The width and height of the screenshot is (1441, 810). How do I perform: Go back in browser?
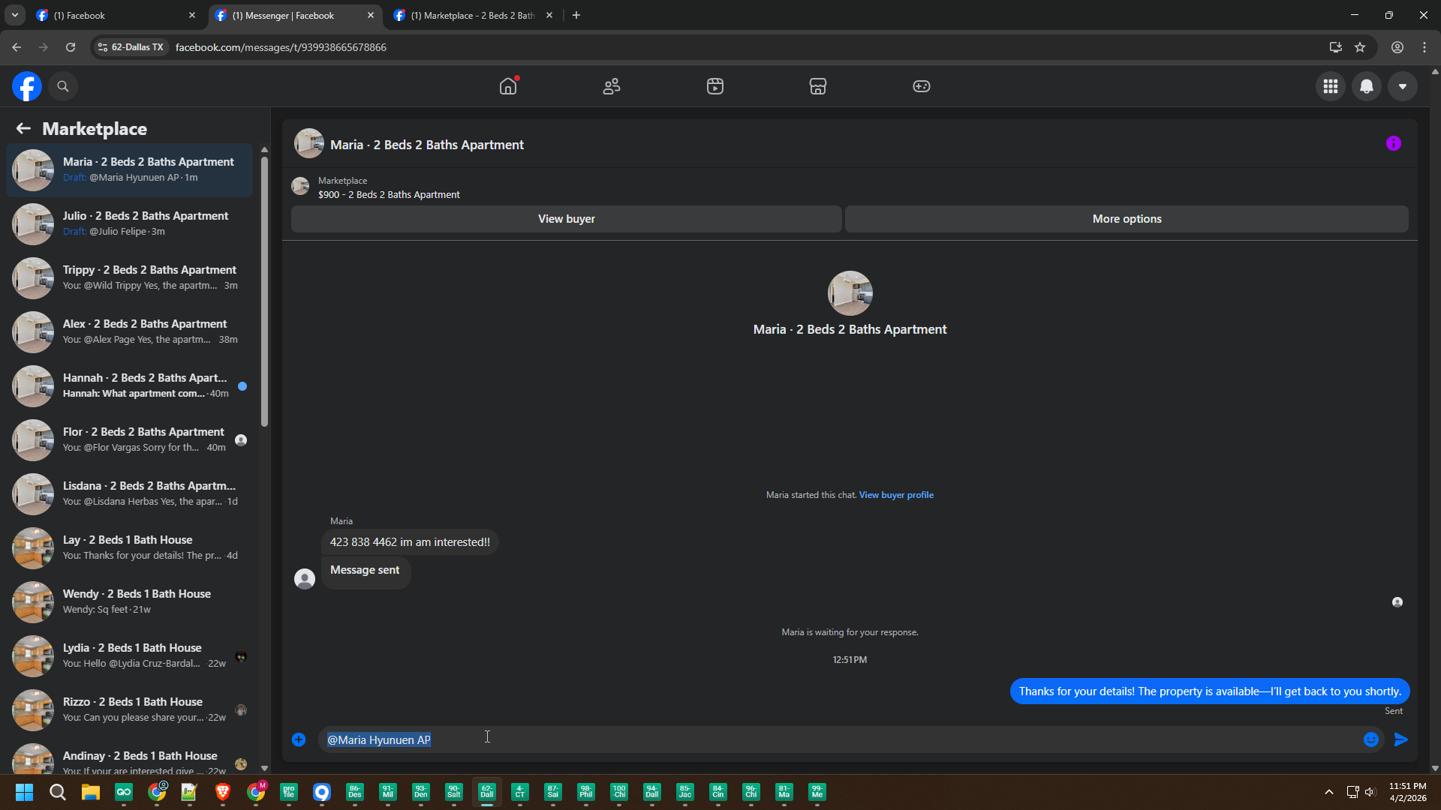[x=17, y=47]
